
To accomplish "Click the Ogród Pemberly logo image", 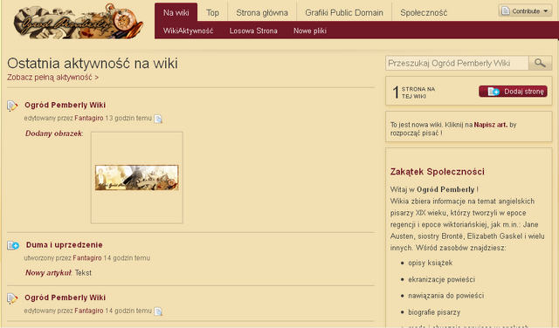I will pos(78,21).
